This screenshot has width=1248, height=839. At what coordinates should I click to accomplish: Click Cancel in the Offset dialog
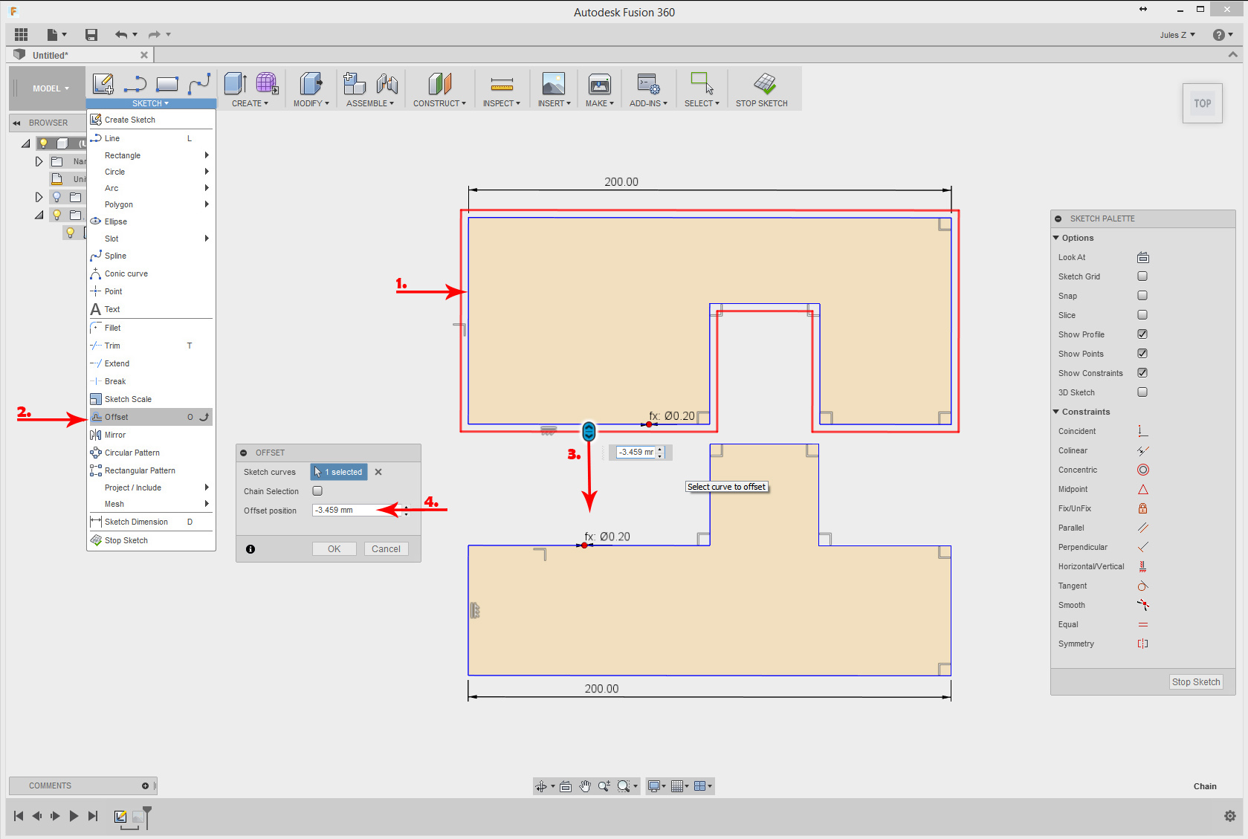pos(386,549)
